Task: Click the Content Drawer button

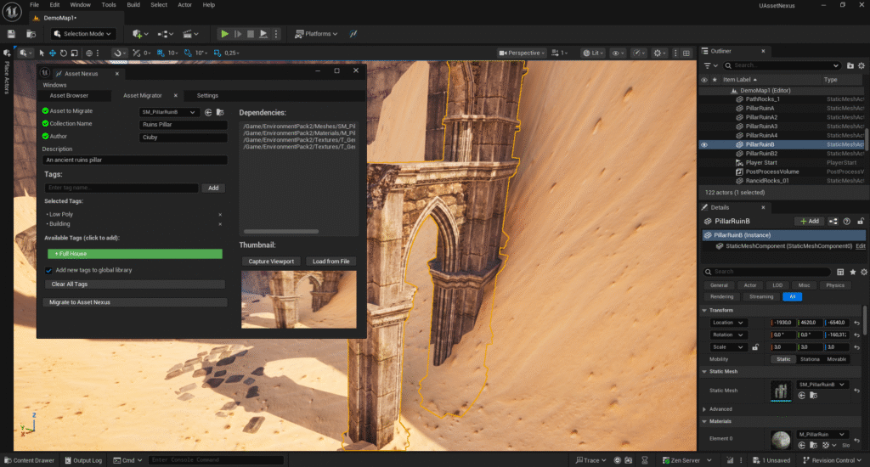Action: [x=28, y=460]
